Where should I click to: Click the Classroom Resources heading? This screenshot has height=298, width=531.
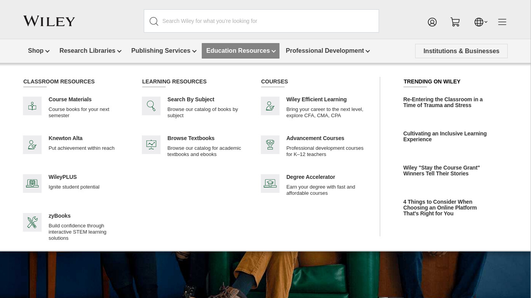59,81
